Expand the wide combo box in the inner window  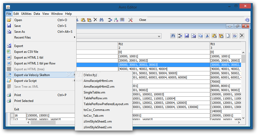159,36
